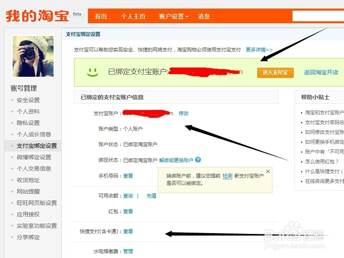344x258 pixels.
Task: Open 个人交易信息 in the sidebar
Action: point(34,169)
